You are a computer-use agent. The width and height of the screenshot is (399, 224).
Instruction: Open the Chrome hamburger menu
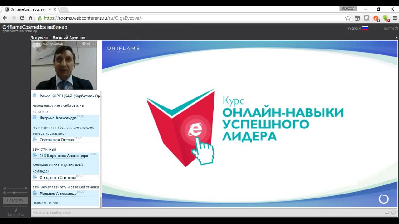pos(394,18)
